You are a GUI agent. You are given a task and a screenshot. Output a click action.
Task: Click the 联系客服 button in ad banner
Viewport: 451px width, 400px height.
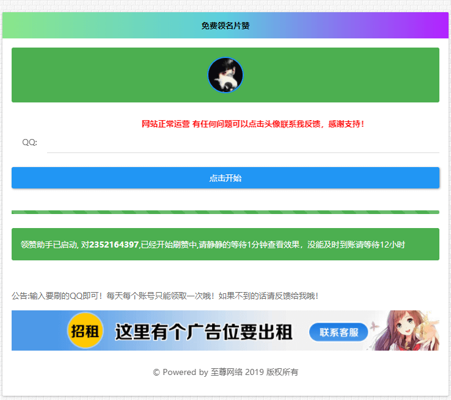[x=339, y=332]
